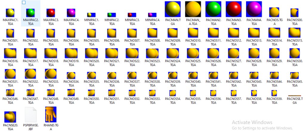Click the magenta MAXIPAC4.TGA file icon
This screenshot has width=306, height=132.
[71, 13]
